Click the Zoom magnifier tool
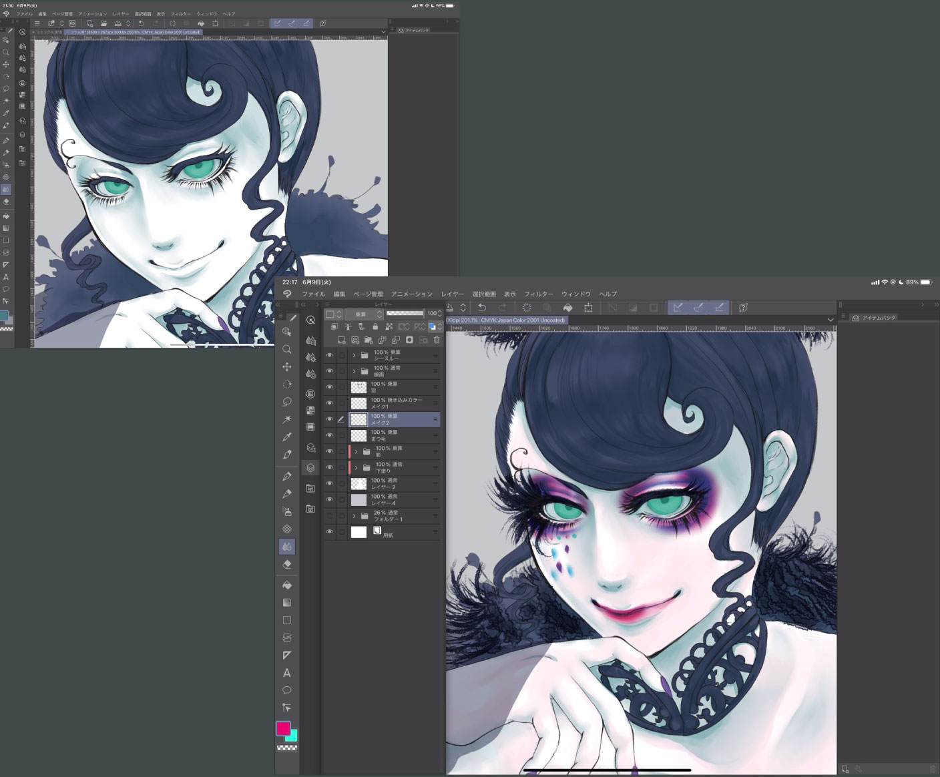This screenshot has width=940, height=777. [287, 349]
